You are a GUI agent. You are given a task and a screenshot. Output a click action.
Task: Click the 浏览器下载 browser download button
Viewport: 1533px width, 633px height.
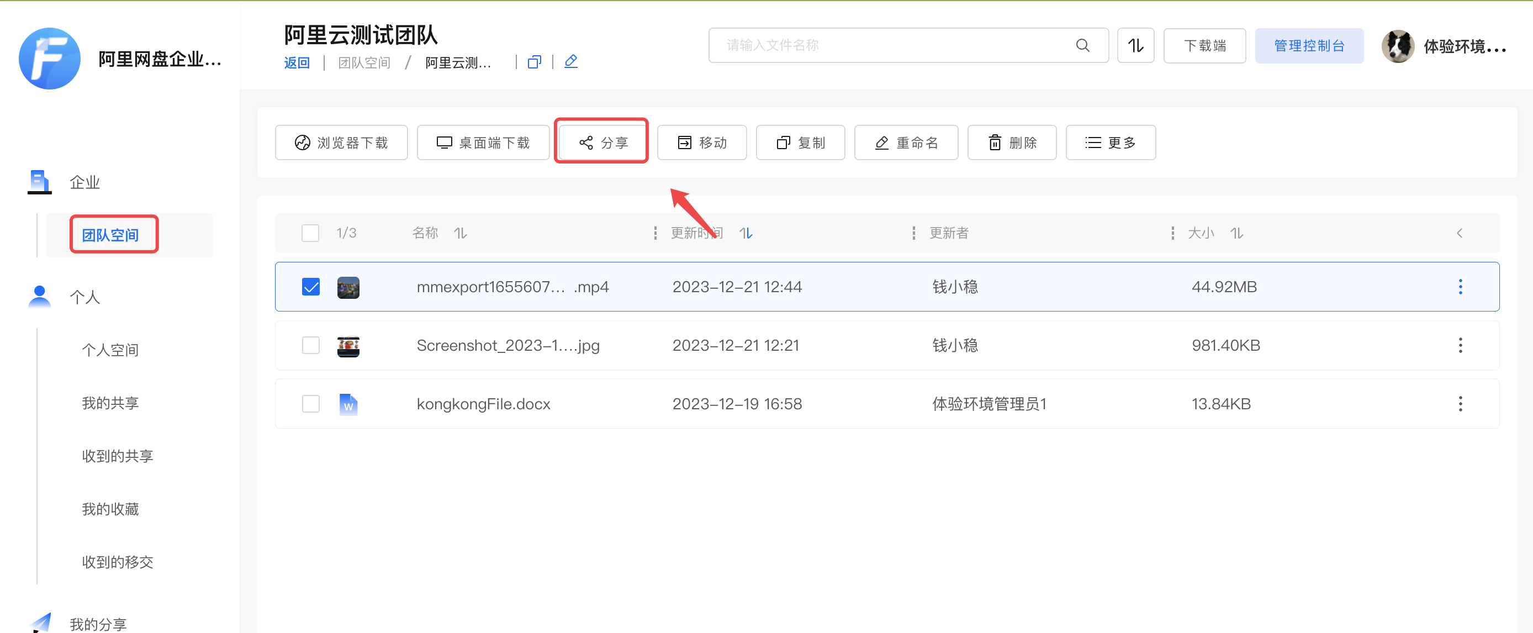(x=341, y=143)
